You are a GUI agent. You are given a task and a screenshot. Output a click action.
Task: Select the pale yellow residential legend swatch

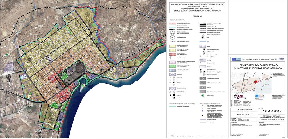pos(173,46)
